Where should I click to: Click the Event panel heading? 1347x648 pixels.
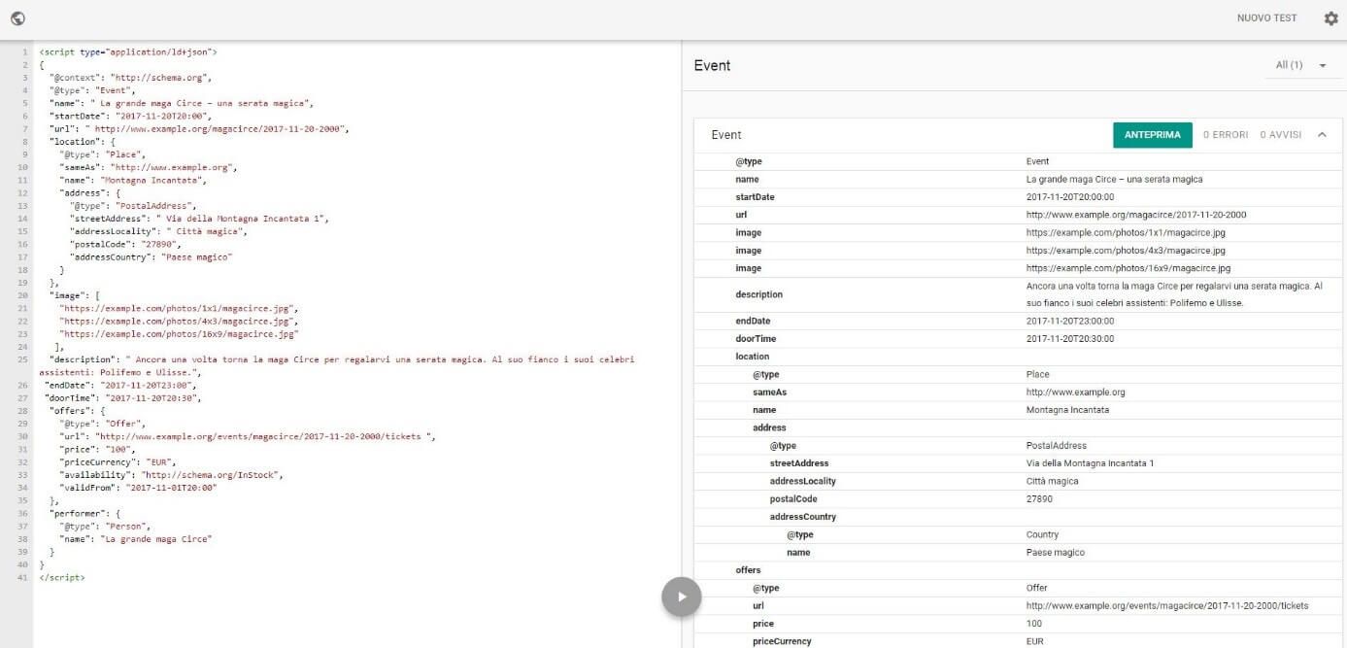click(x=712, y=66)
